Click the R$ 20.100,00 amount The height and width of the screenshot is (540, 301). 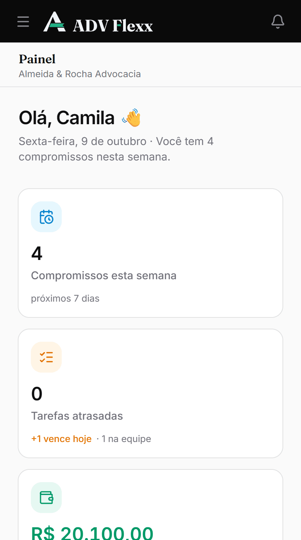[92, 533]
